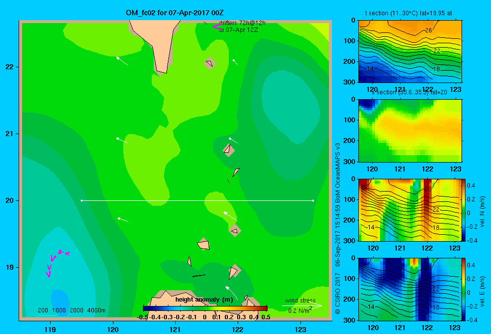491x334 pixels.
Task: Click the map title OM_fc02 for 07-Apr-2017 00Z
Action: (175, 13)
